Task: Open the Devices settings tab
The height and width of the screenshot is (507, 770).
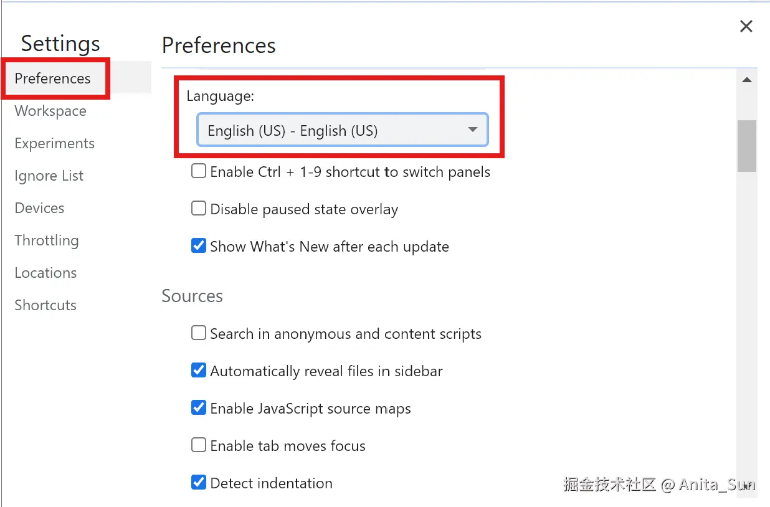Action: [39, 208]
